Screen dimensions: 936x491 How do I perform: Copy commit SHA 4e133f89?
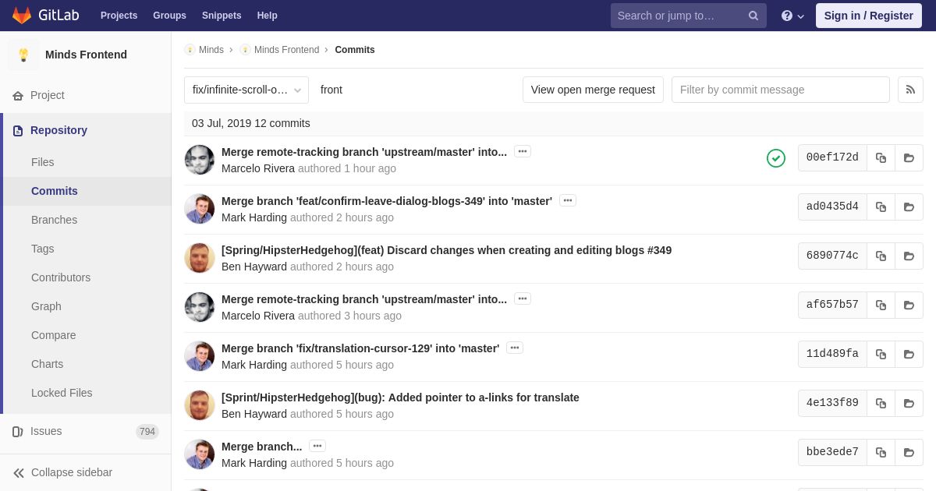coord(881,403)
